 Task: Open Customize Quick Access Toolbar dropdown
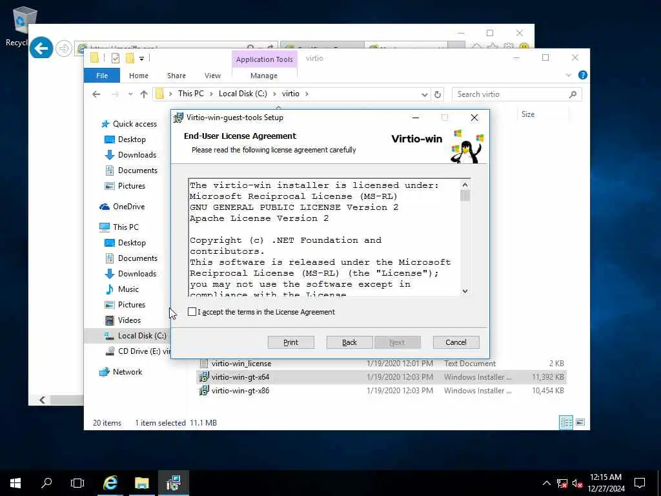[x=141, y=59]
